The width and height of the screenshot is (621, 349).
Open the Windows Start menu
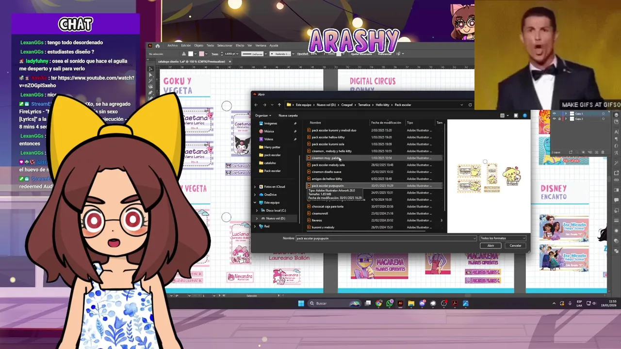(x=301, y=303)
